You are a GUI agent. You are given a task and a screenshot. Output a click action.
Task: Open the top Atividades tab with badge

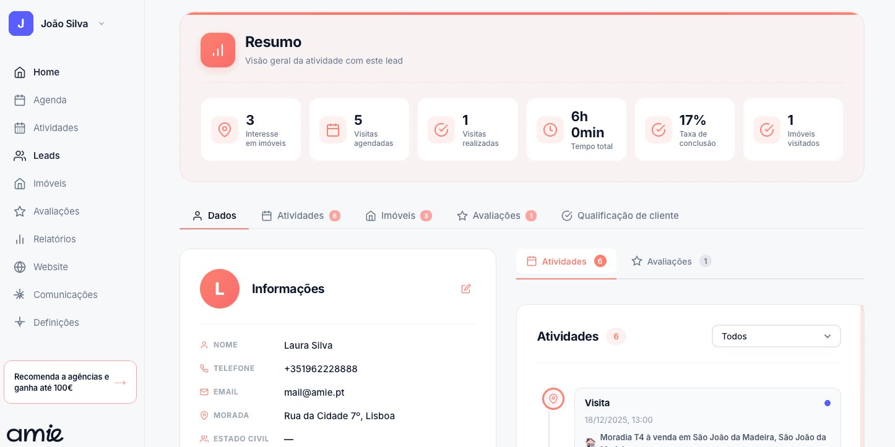(x=301, y=216)
